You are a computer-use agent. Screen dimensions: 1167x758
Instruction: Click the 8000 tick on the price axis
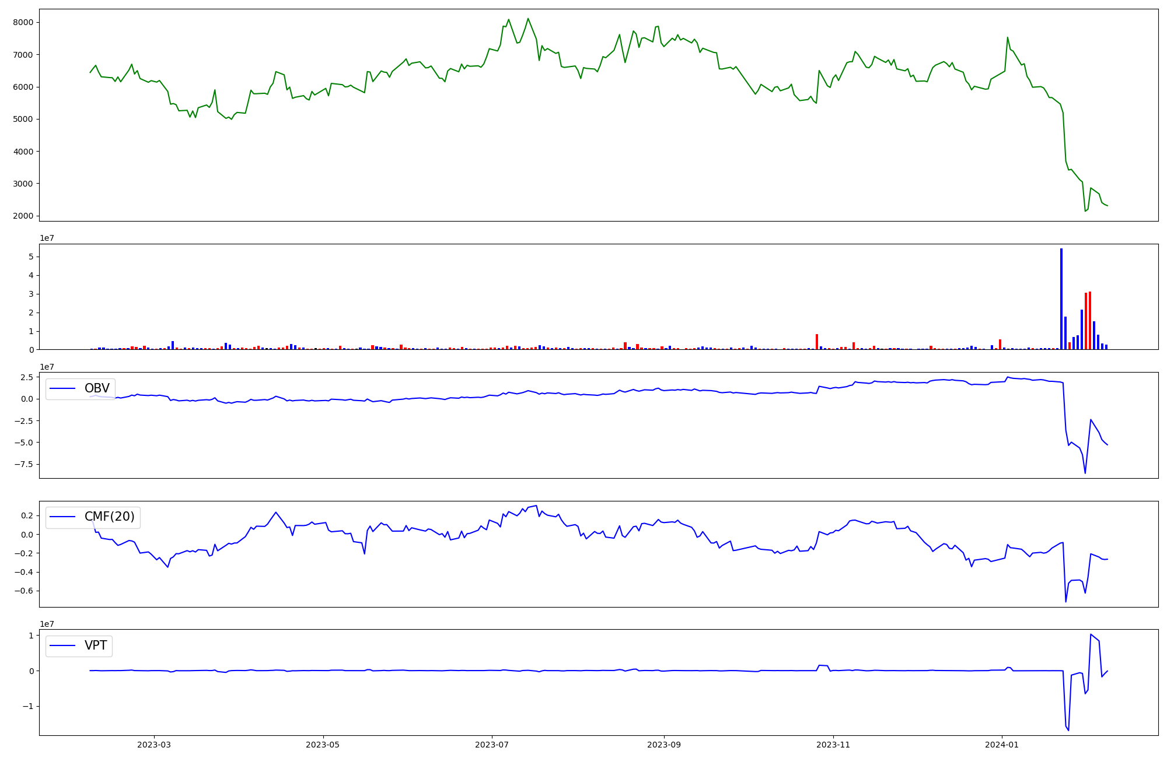pos(24,22)
